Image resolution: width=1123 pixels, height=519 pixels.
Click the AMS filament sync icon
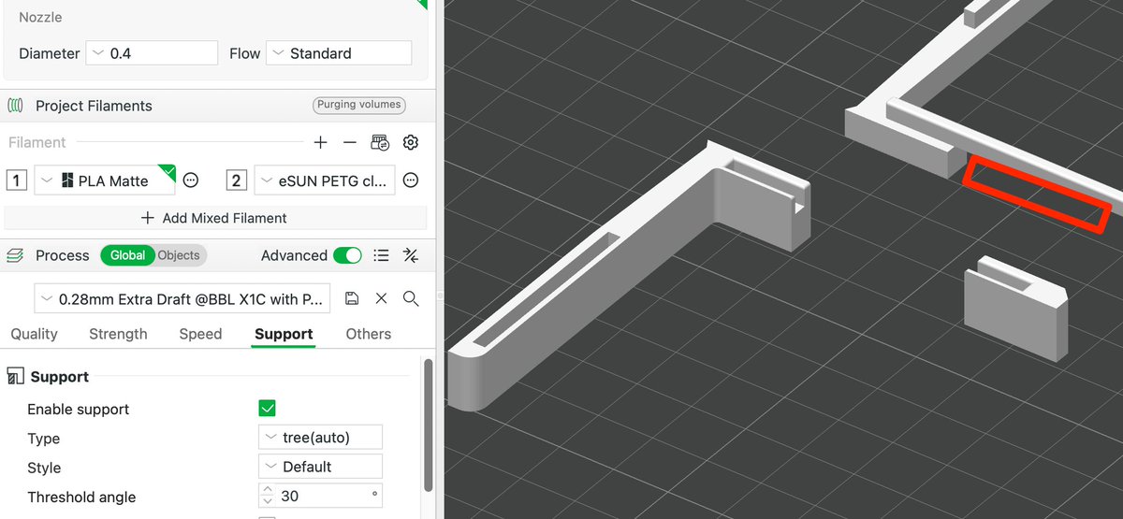coord(379,143)
